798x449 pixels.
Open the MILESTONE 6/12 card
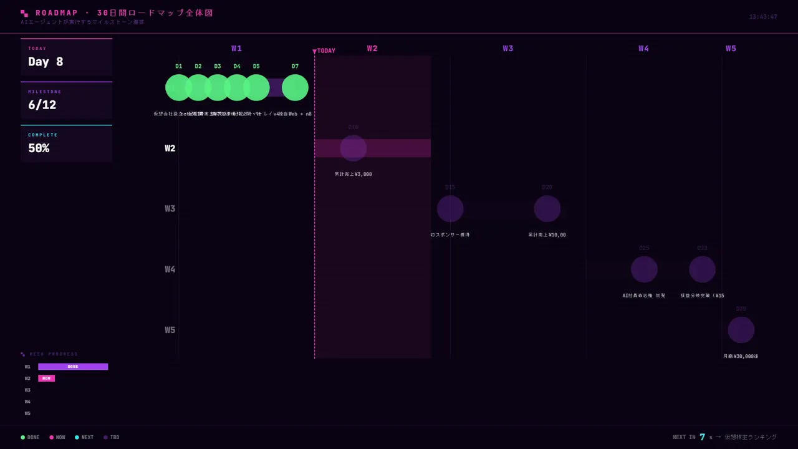(67, 100)
